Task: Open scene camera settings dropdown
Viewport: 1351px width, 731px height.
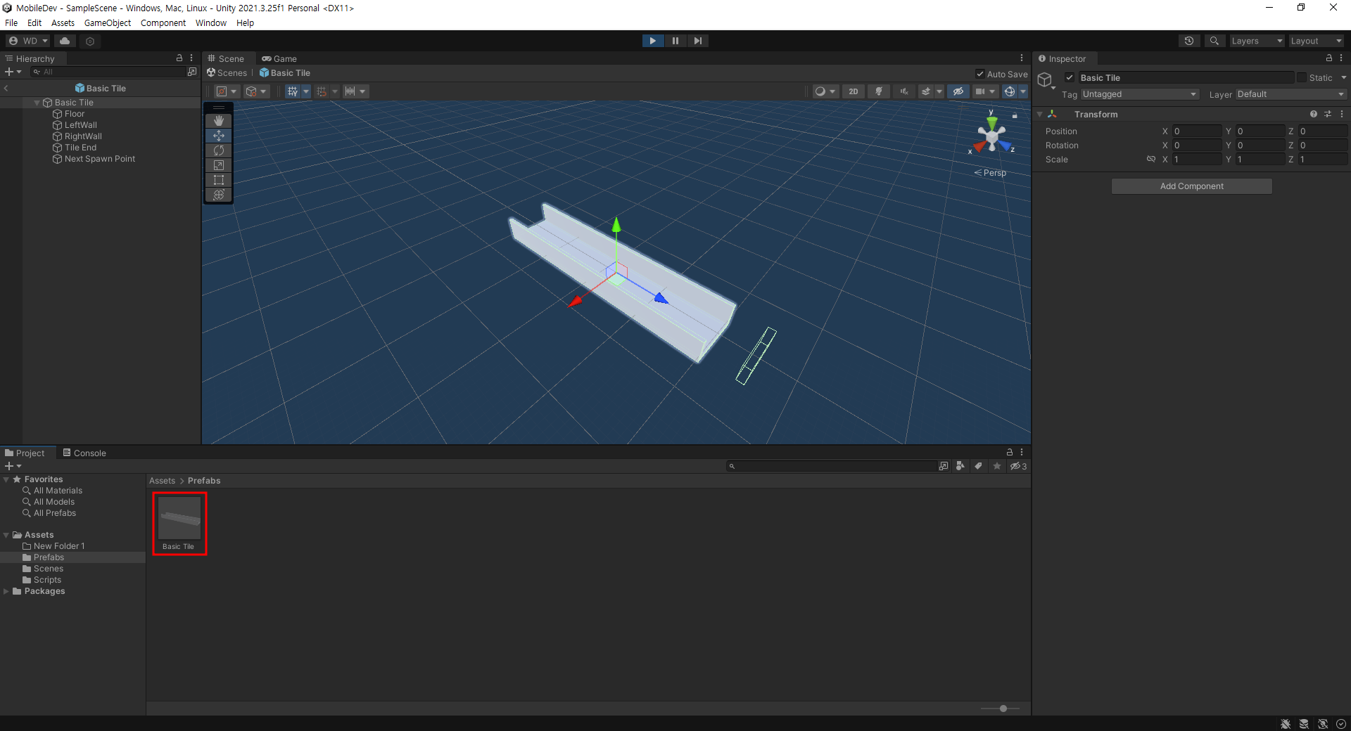Action: tap(985, 91)
